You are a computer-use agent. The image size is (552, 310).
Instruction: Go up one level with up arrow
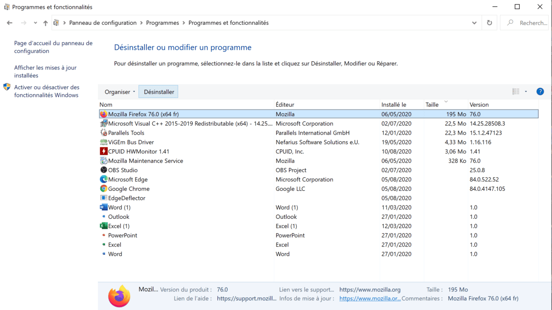pos(45,23)
